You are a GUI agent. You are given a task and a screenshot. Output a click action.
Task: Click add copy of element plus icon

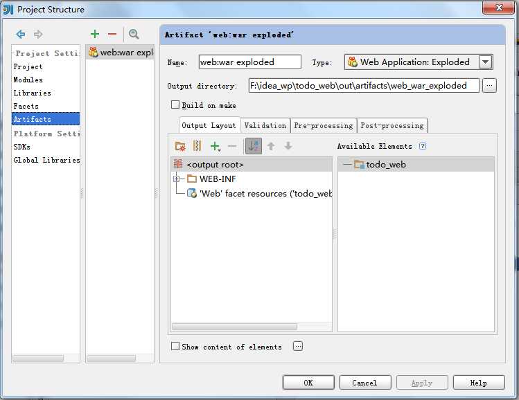215,146
